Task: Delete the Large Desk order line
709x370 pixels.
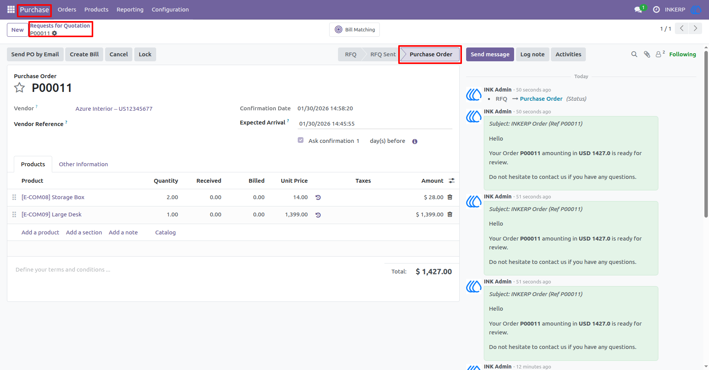Action: [450, 214]
